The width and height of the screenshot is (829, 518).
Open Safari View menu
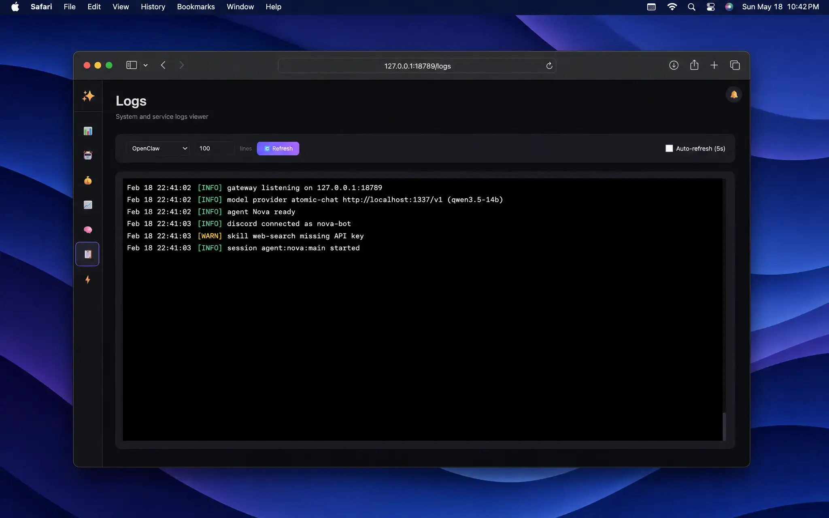(x=121, y=7)
